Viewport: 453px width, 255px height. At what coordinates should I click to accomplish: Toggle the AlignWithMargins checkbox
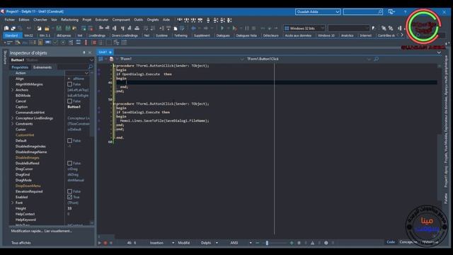pos(69,84)
